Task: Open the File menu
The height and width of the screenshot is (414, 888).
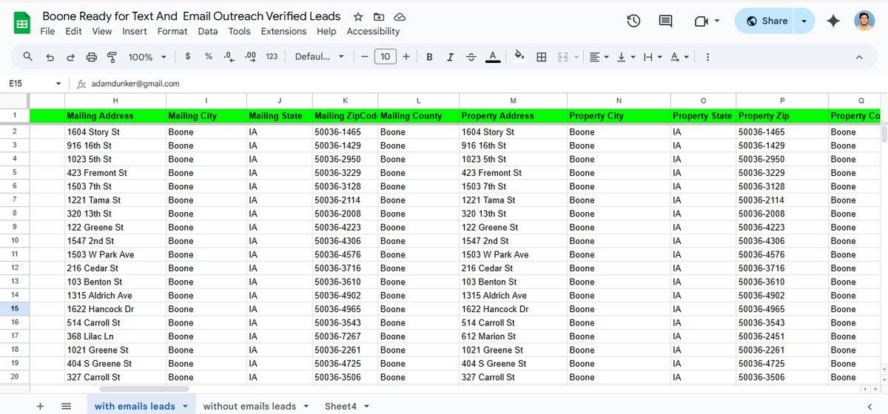Action: [47, 31]
